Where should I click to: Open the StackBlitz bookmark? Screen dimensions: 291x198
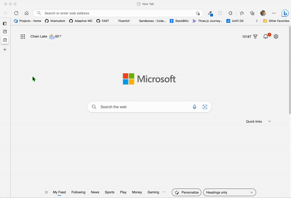pos(179,21)
